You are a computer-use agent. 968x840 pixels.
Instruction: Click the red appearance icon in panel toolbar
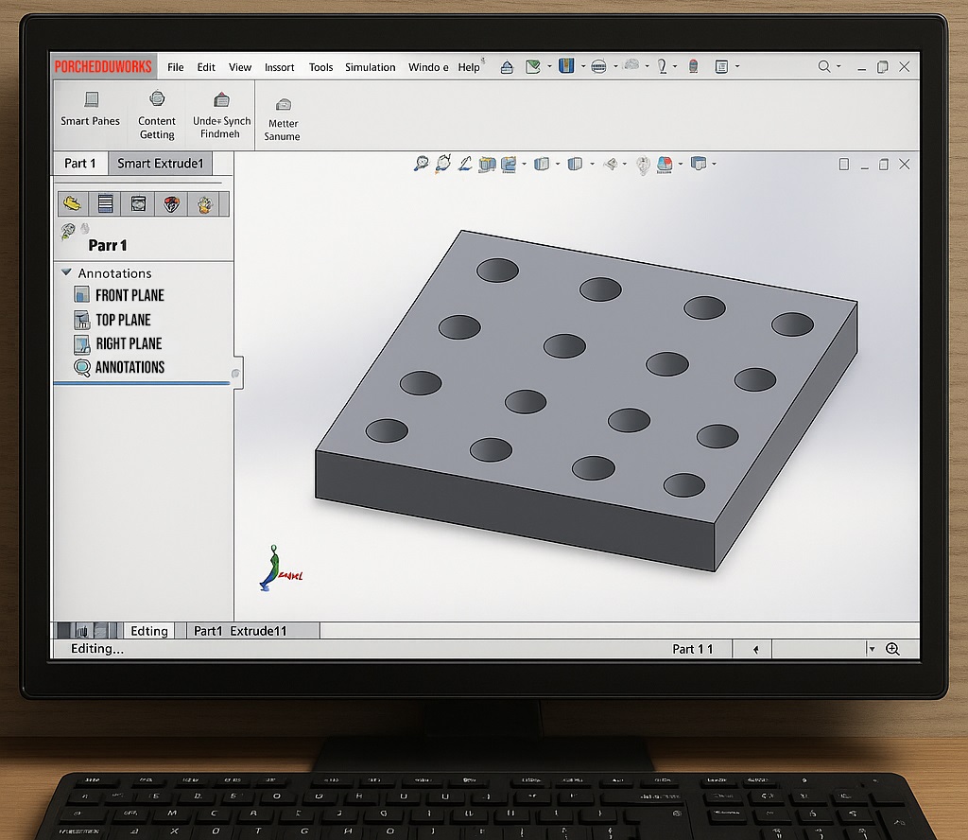click(171, 203)
